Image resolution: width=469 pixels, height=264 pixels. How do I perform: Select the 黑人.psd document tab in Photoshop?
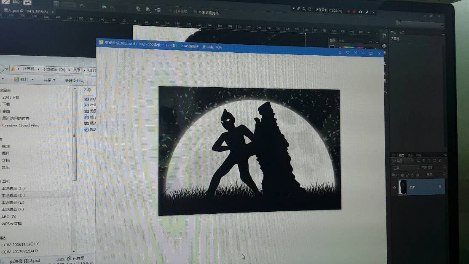pyautogui.click(x=25, y=11)
